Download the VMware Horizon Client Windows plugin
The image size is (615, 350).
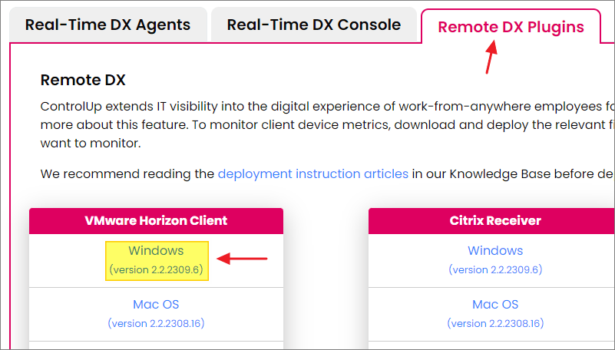156,251
